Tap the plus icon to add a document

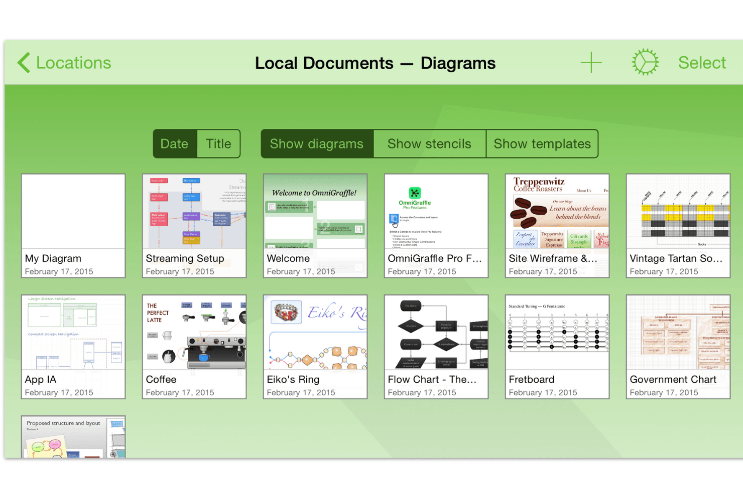tap(591, 63)
